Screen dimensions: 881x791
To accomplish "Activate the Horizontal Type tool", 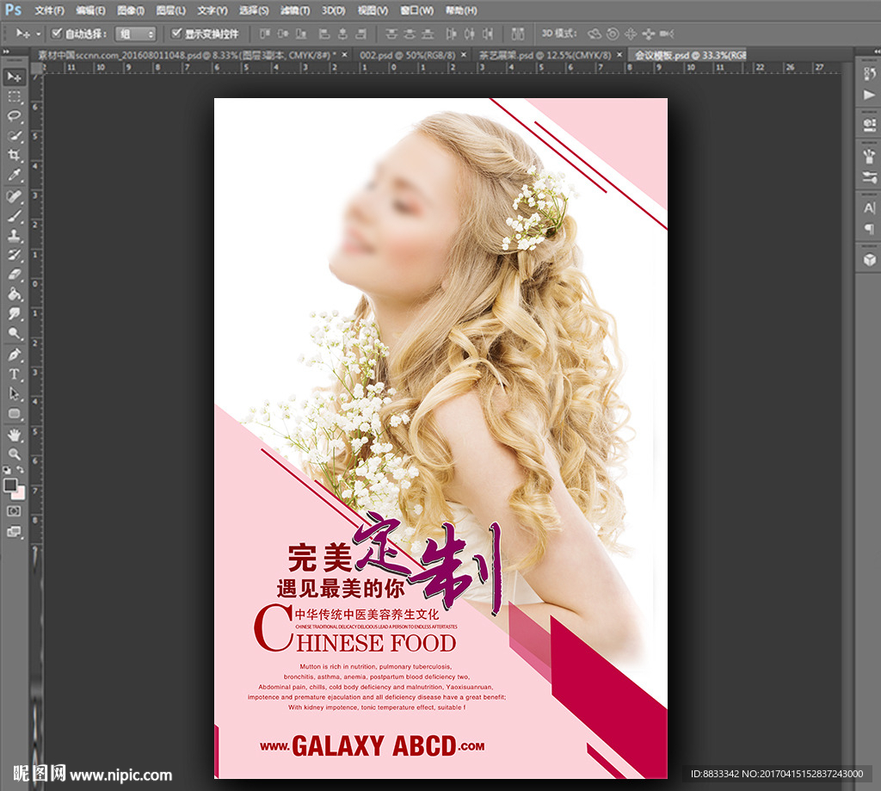I will pyautogui.click(x=15, y=374).
